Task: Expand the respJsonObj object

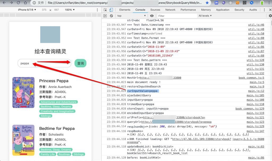Action: (x=147, y=127)
